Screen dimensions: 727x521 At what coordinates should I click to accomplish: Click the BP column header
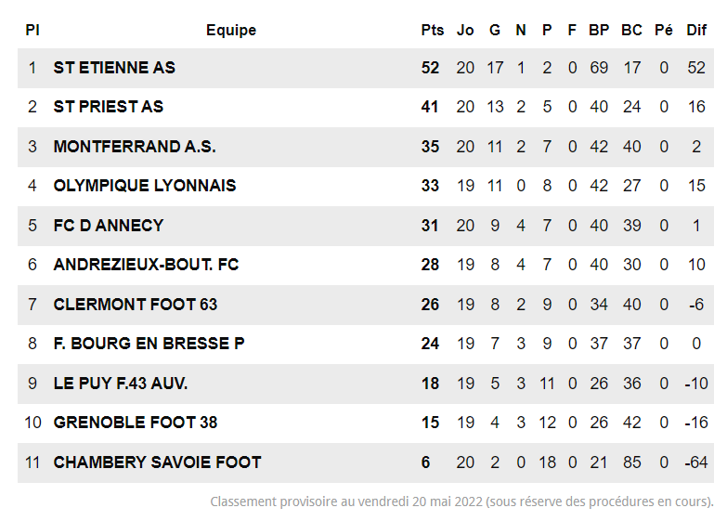599,30
